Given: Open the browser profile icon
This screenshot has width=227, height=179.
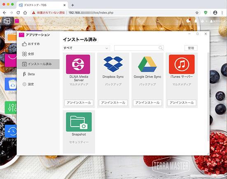Looking at the screenshot, I should coord(215,13).
